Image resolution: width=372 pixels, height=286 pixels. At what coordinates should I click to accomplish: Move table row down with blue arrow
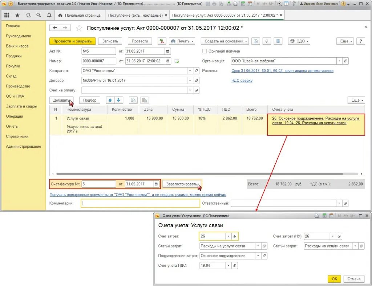pyautogui.click(x=118, y=100)
